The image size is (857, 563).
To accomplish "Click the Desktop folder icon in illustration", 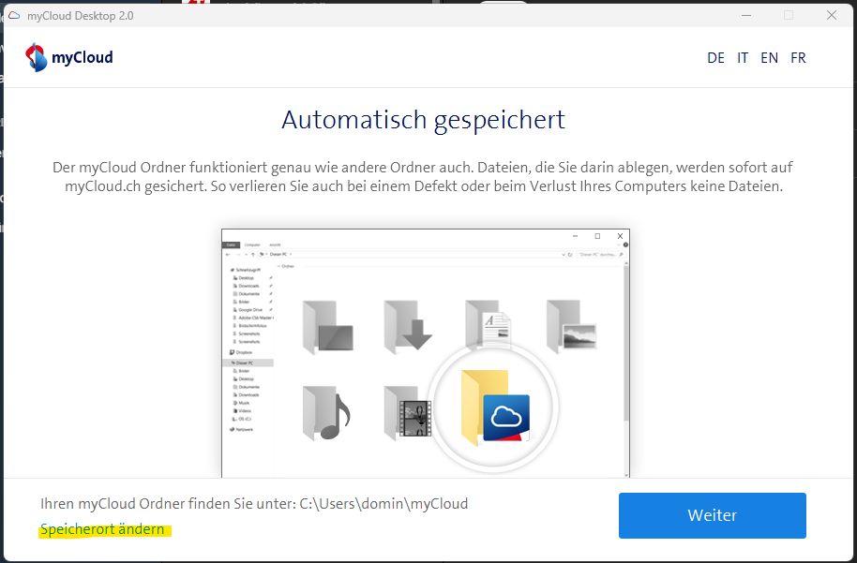I will point(326,325).
